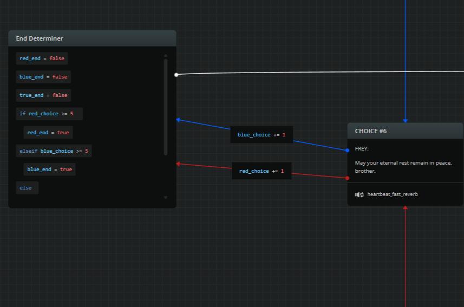Viewport: 464px width, 307px height.
Task: Click scroll-up arrow in End Determiner
Action: tap(166, 55)
